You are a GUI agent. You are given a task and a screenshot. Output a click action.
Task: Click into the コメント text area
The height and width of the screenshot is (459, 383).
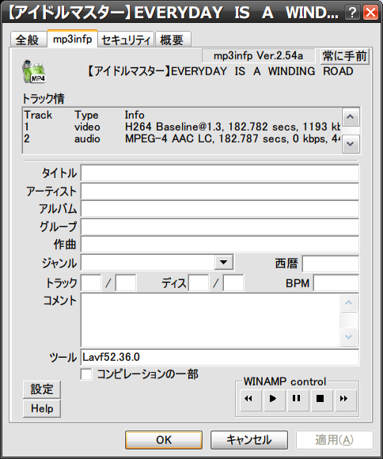pos(210,321)
